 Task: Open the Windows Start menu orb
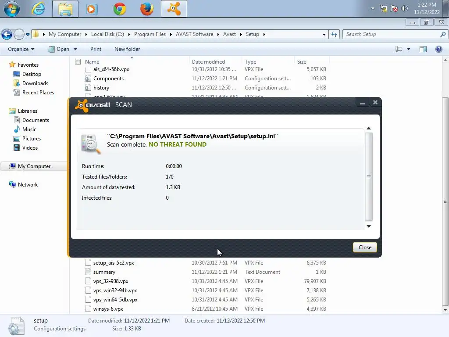click(11, 9)
